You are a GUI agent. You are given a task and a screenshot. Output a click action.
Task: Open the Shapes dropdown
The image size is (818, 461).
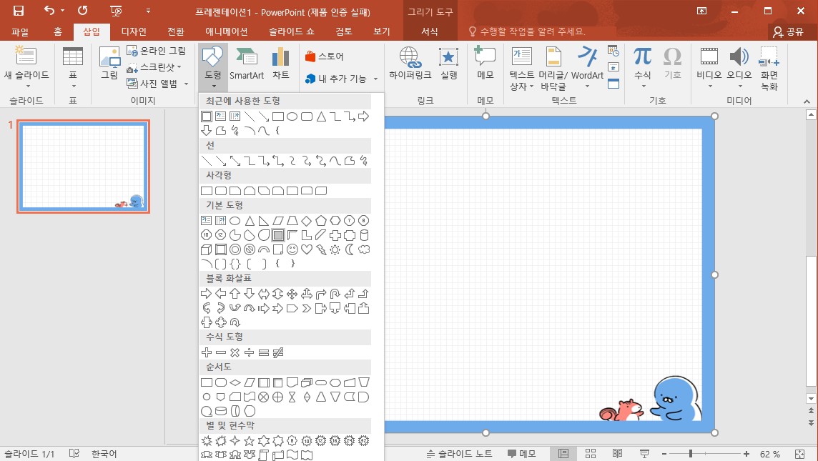point(213,68)
